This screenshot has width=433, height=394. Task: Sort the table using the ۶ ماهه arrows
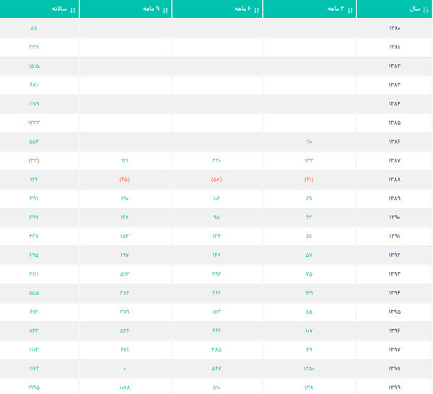click(256, 10)
